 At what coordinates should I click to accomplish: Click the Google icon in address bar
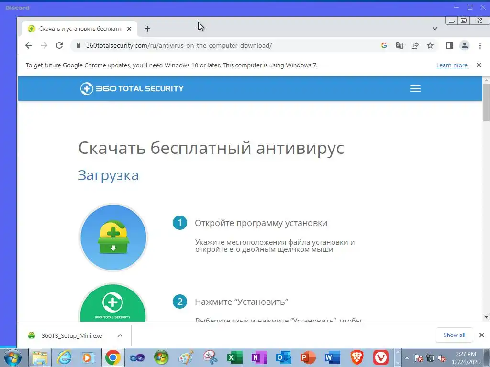384,45
